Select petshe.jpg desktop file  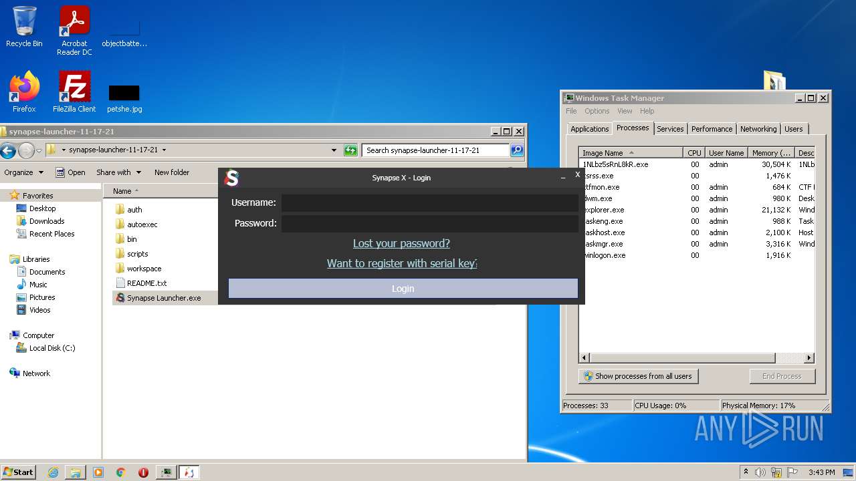(124, 98)
